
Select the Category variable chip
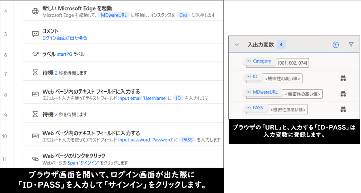259,61
